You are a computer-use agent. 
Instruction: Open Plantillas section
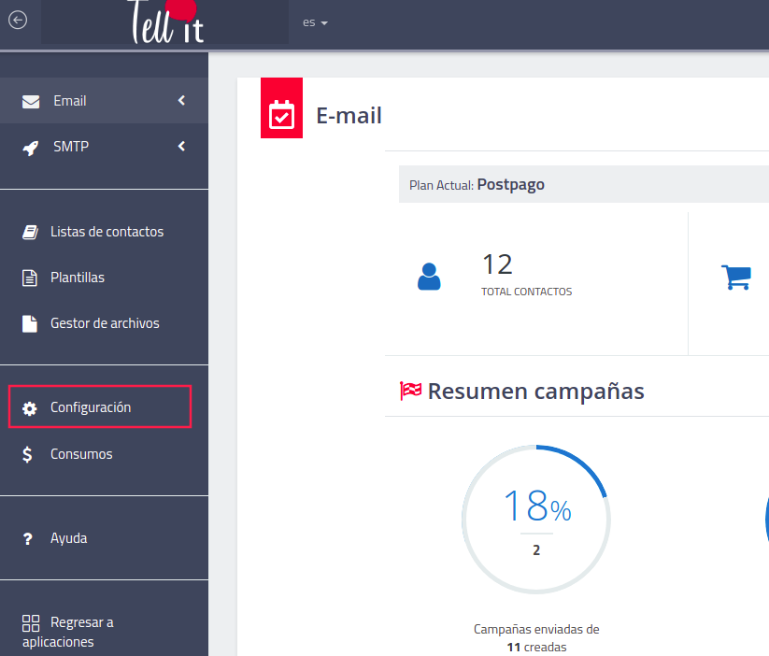[78, 278]
